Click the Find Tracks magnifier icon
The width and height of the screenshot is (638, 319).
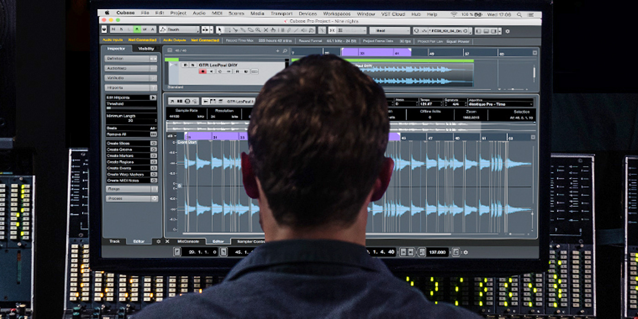tap(285, 51)
